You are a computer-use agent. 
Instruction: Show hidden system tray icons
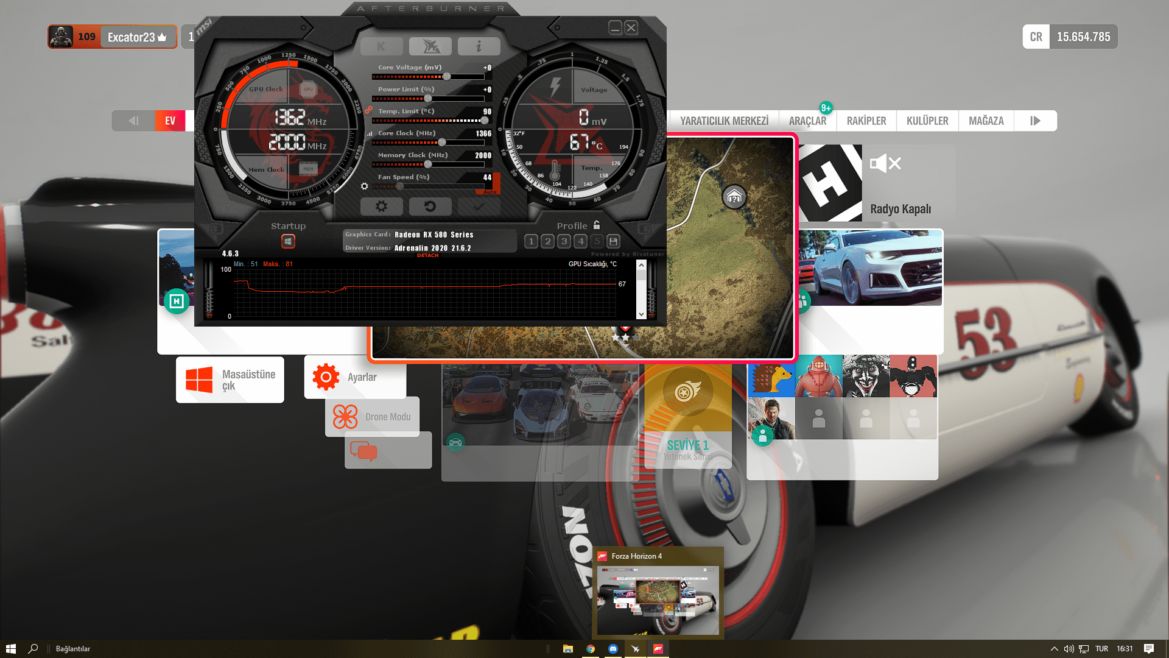click(x=1055, y=649)
